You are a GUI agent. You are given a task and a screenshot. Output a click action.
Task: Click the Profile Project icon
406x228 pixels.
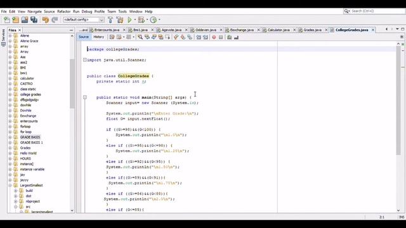154,20
